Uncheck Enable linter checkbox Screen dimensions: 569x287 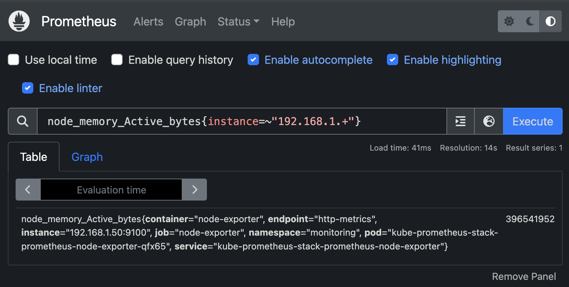coord(28,88)
